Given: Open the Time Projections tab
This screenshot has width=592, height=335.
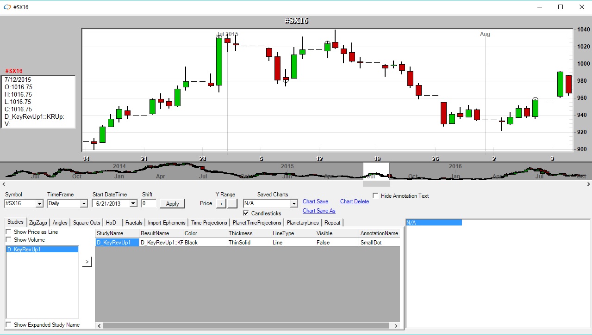Looking at the screenshot, I should click(x=209, y=223).
